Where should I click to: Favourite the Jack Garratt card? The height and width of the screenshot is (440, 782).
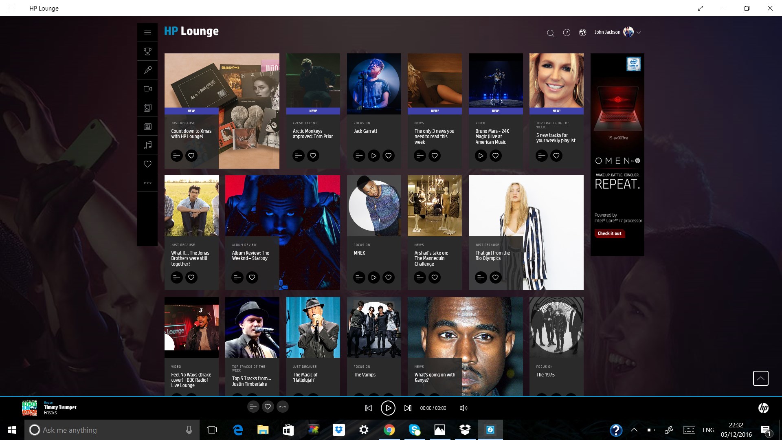tap(389, 156)
